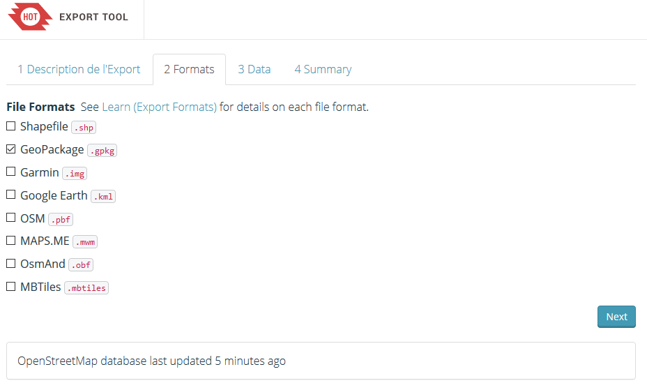The width and height of the screenshot is (647, 390).
Task: Switch to the 3 Data tab
Action: tap(254, 69)
